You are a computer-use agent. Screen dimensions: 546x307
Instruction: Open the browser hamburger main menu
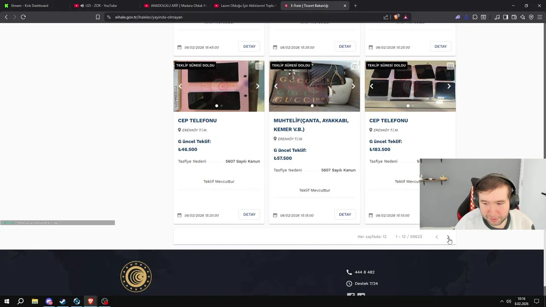pos(540,17)
